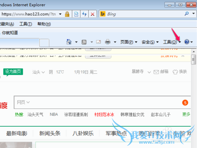The image size is (197, 148).
Task: Click the address bar URL field
Action: tap(29, 14)
